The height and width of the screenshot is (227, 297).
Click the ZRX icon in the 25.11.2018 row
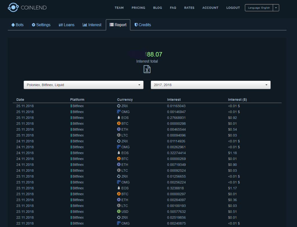pyautogui.click(x=119, y=106)
